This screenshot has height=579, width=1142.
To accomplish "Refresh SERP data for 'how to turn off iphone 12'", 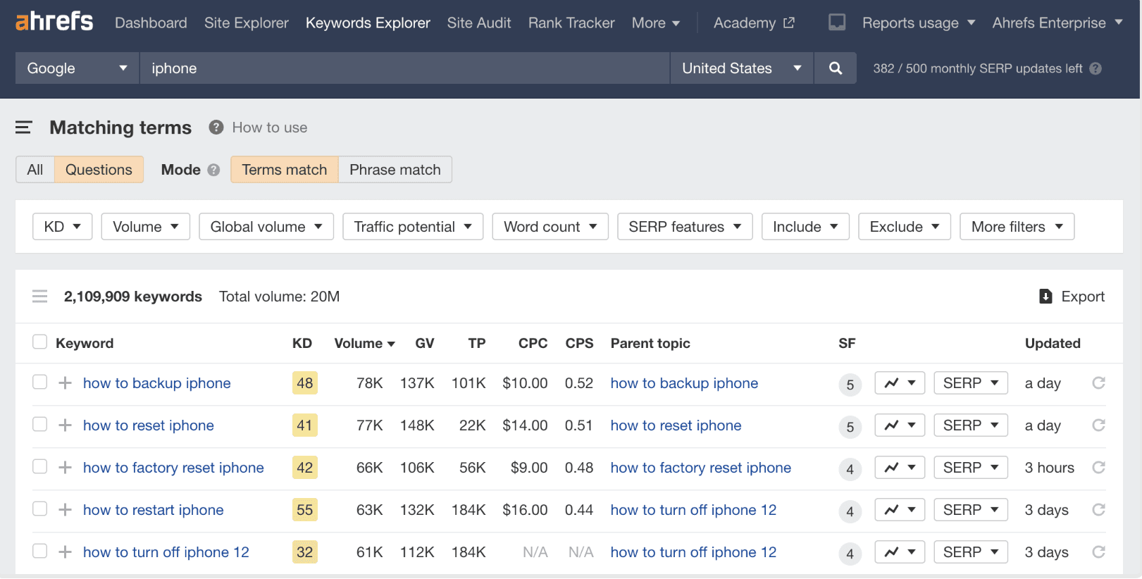I will (x=1098, y=552).
